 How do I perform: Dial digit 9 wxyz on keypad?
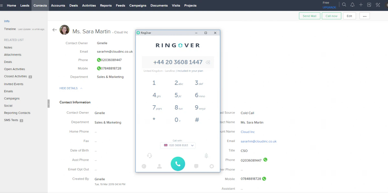pos(200,108)
